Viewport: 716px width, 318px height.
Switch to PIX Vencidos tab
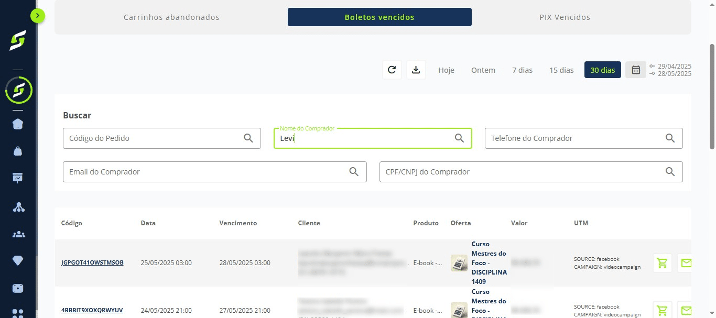(x=565, y=17)
